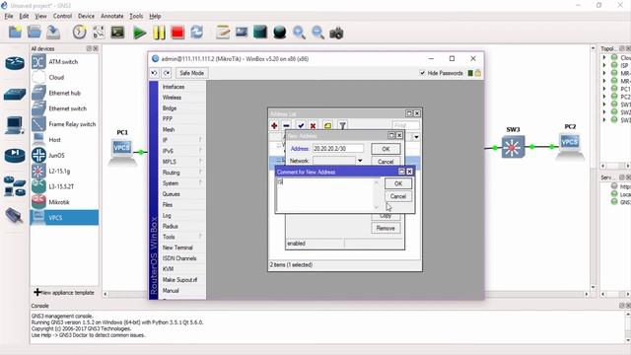Screen dimensions: 631x355
Task: Click yellow comment icon in Address List
Action: coord(327,125)
